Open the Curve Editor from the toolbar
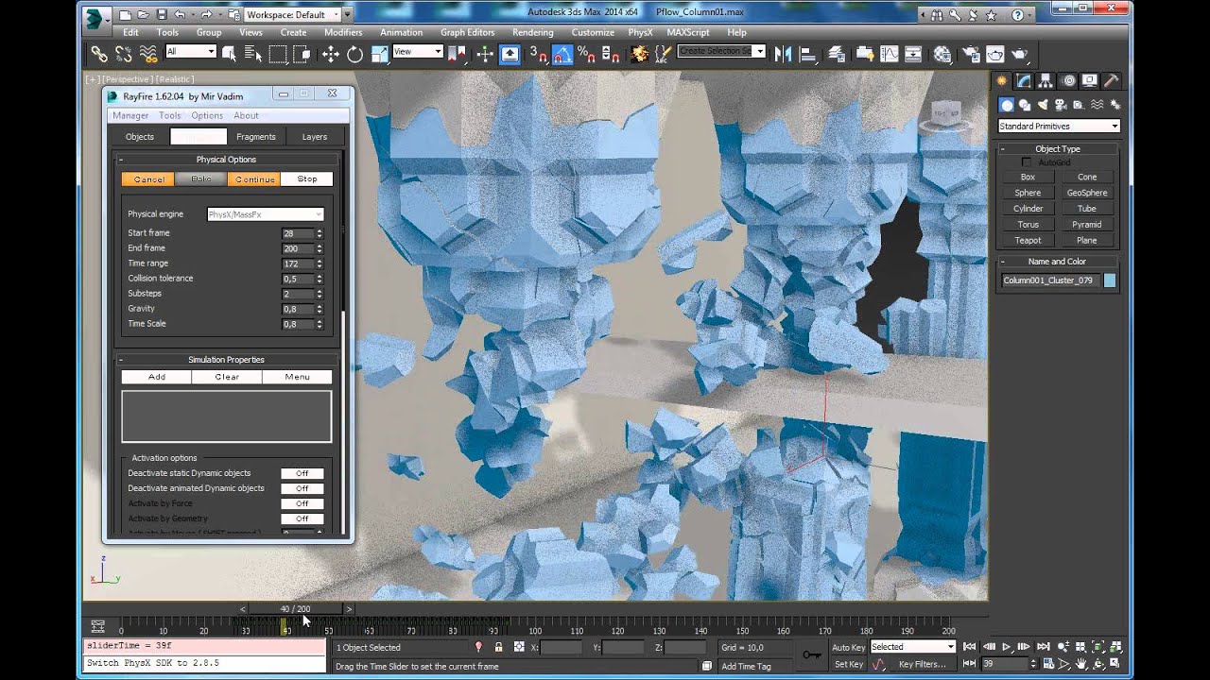 coord(890,54)
